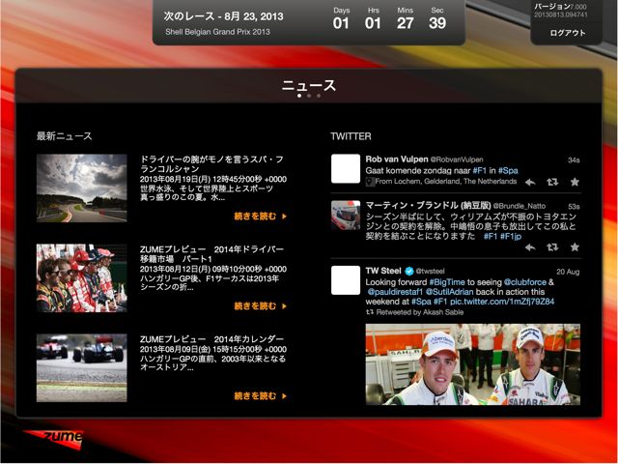Viewport: 618px width, 464px height.
Task: Click the 20 Aug tweet timestamp
Action: tap(568, 272)
